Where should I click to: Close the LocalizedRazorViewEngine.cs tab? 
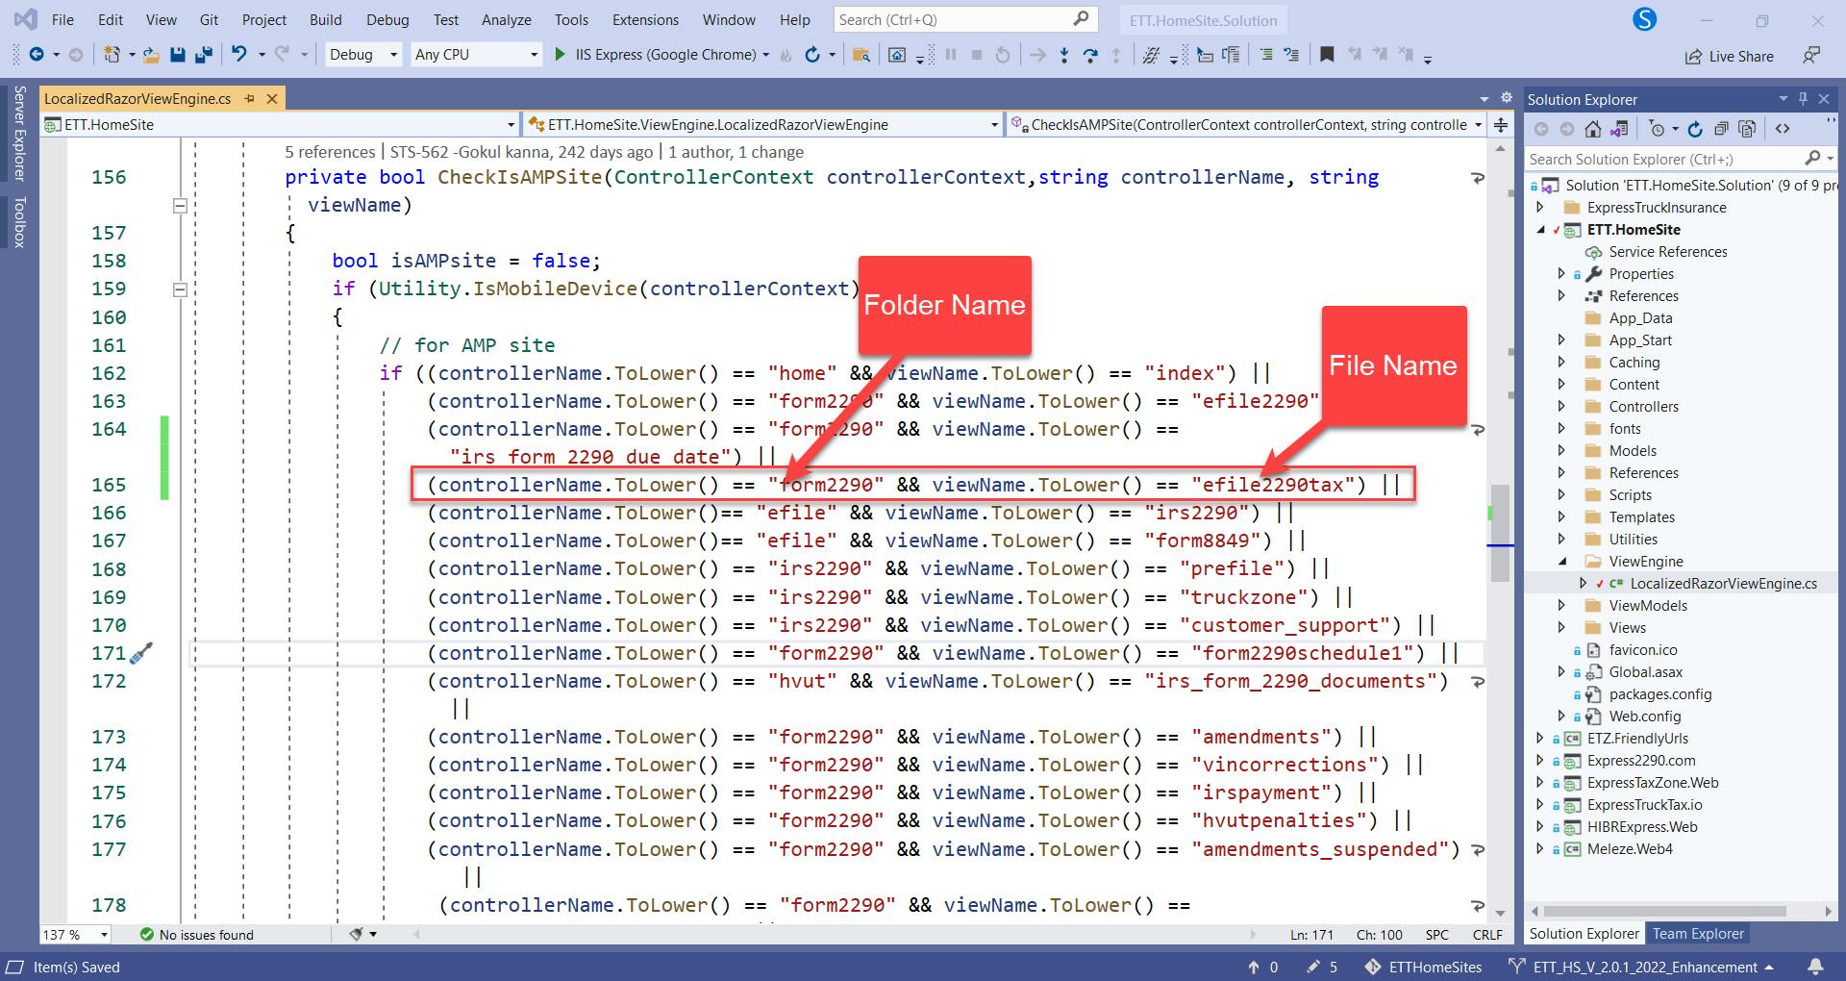[271, 98]
